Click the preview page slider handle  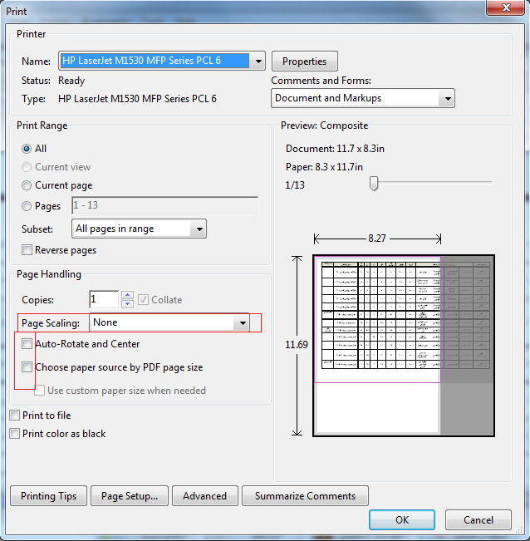coord(374,183)
